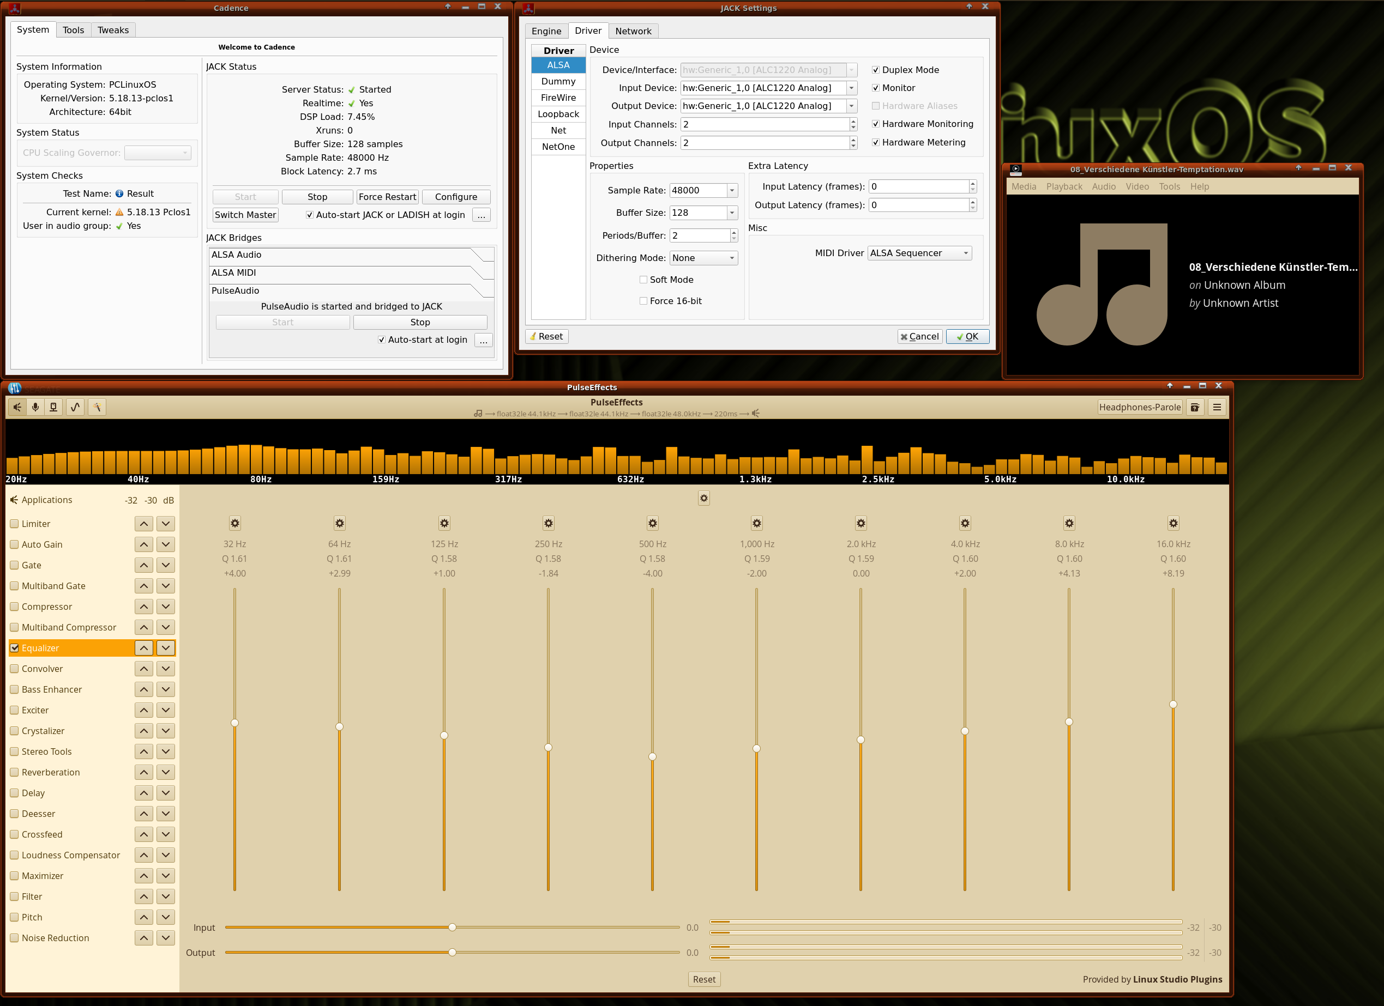Enable the Compressor effect checkbox
1384x1006 pixels.
(15, 607)
